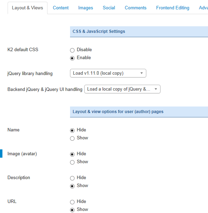Disable K2 default CSS
This screenshot has height=213, width=208.
72,50
